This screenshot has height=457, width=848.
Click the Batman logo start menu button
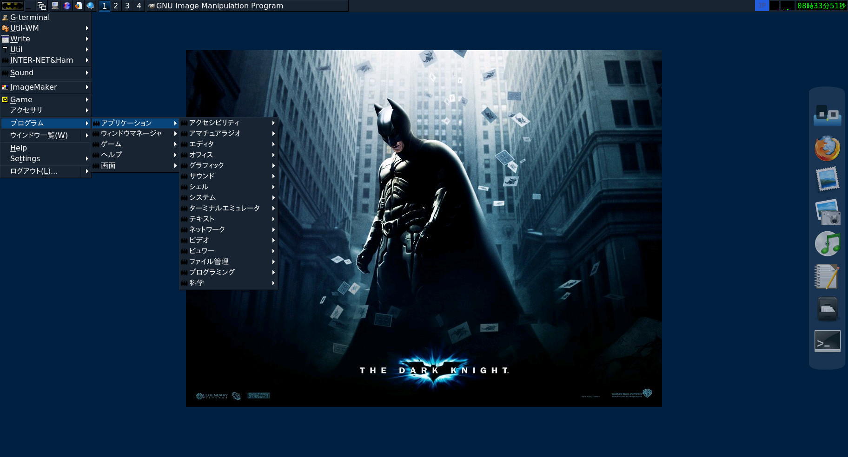pos(12,6)
